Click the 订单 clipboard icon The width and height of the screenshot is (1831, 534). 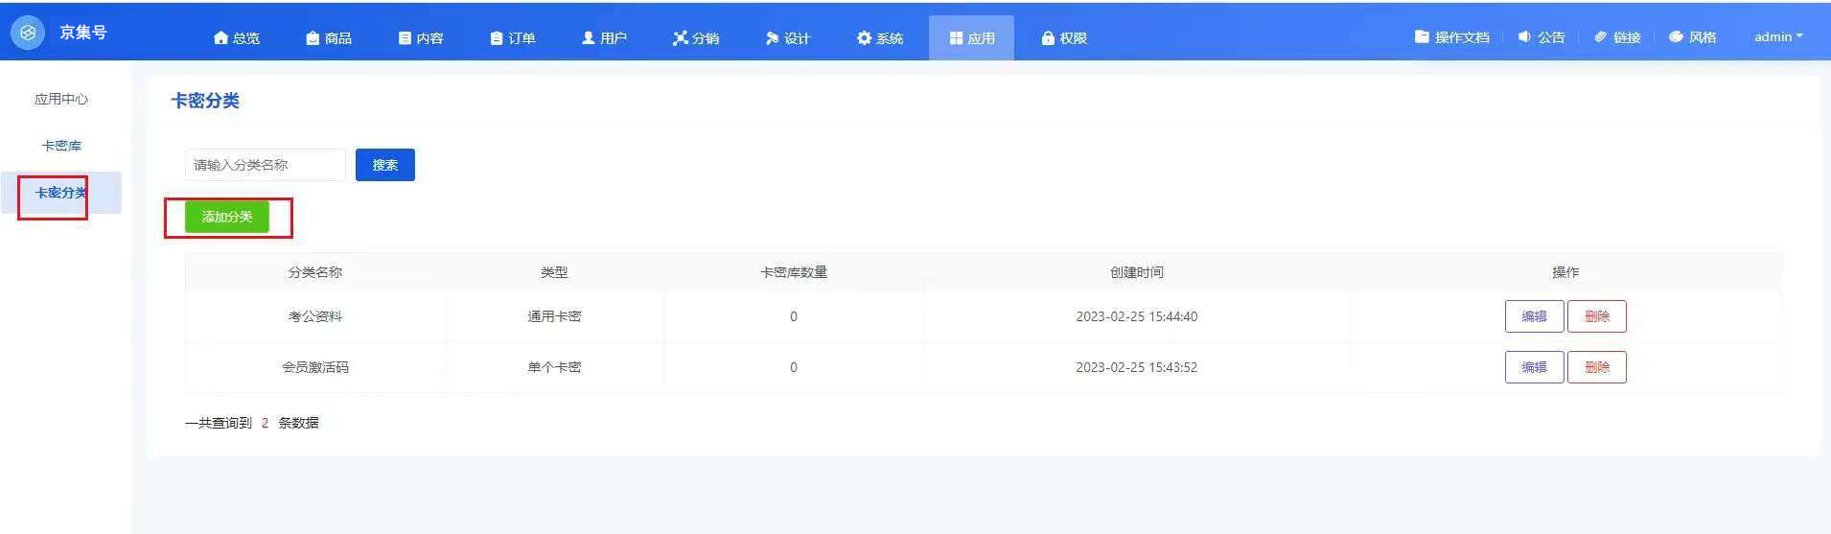(x=497, y=38)
